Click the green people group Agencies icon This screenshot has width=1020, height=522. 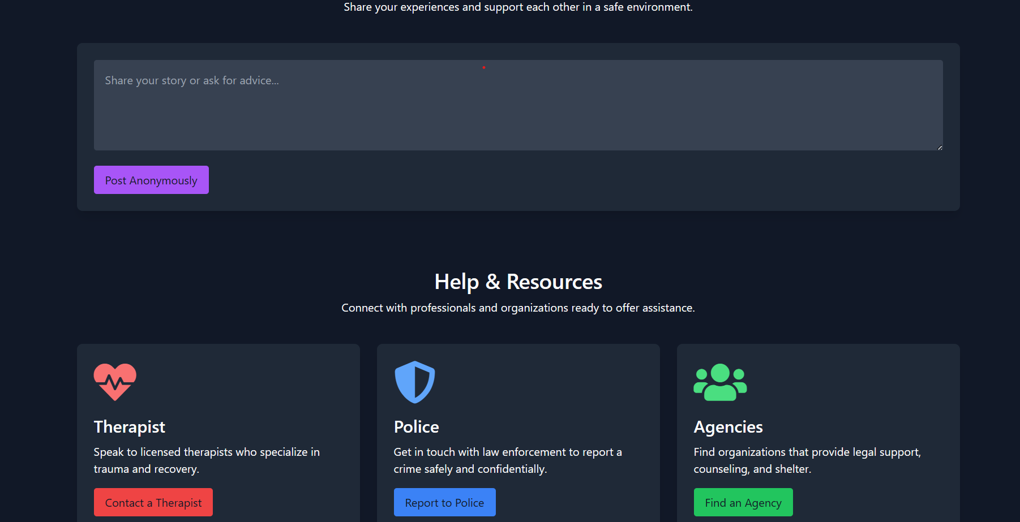(720, 382)
